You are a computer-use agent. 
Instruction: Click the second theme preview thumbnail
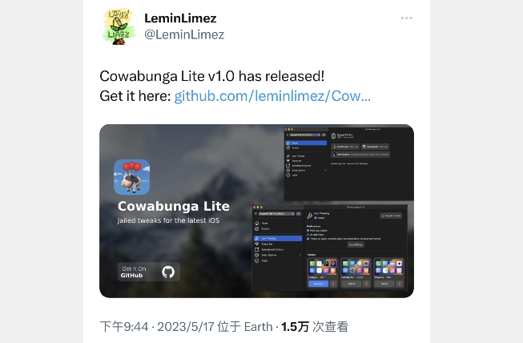356,267
